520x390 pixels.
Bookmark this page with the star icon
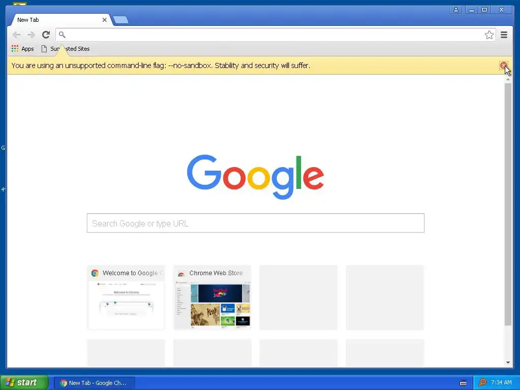click(x=489, y=35)
